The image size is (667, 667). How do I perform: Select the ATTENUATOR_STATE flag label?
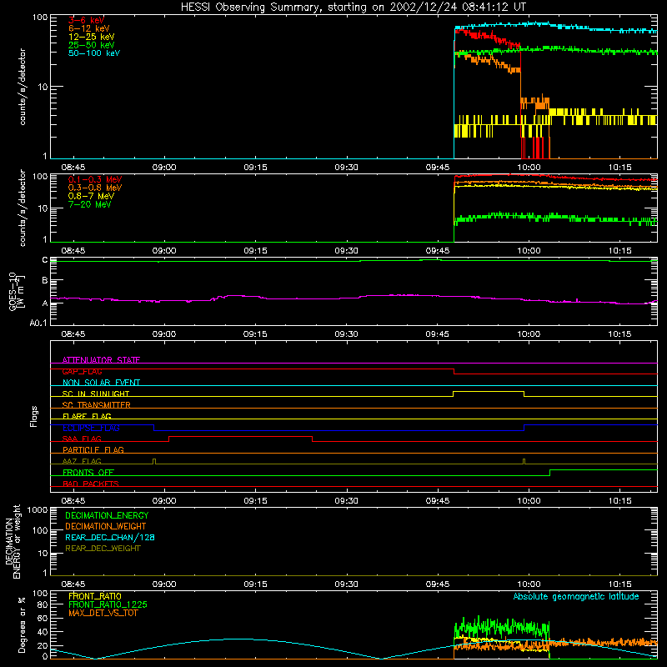tap(101, 360)
